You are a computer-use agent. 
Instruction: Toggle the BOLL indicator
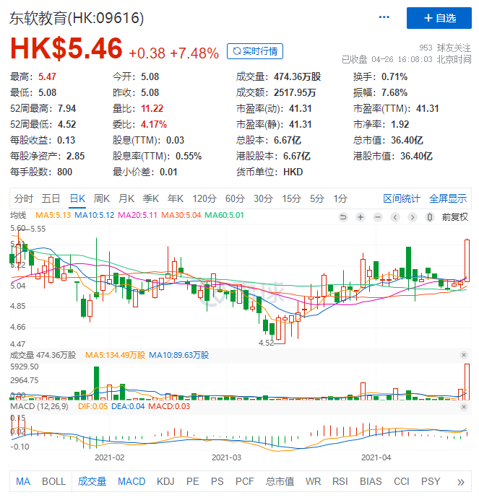pyautogui.click(x=53, y=481)
